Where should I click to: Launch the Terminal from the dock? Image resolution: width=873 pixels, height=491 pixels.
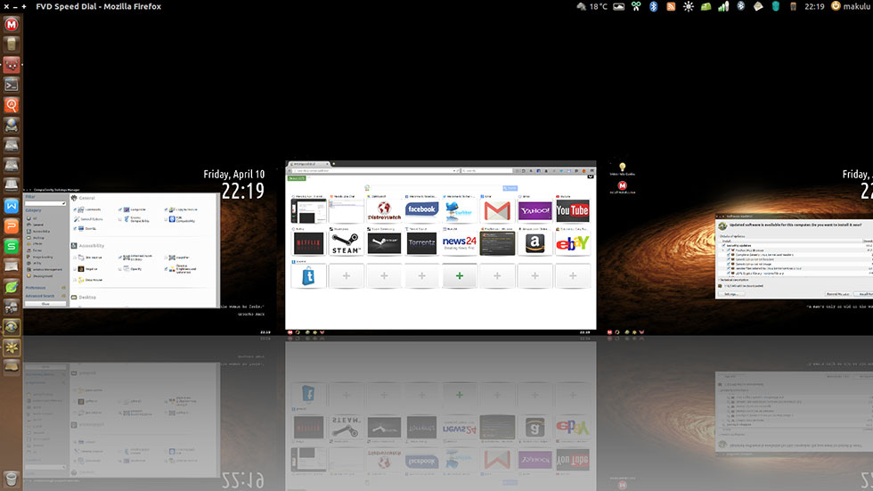tap(11, 85)
